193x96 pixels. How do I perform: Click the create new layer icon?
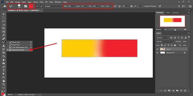coord(181,91)
